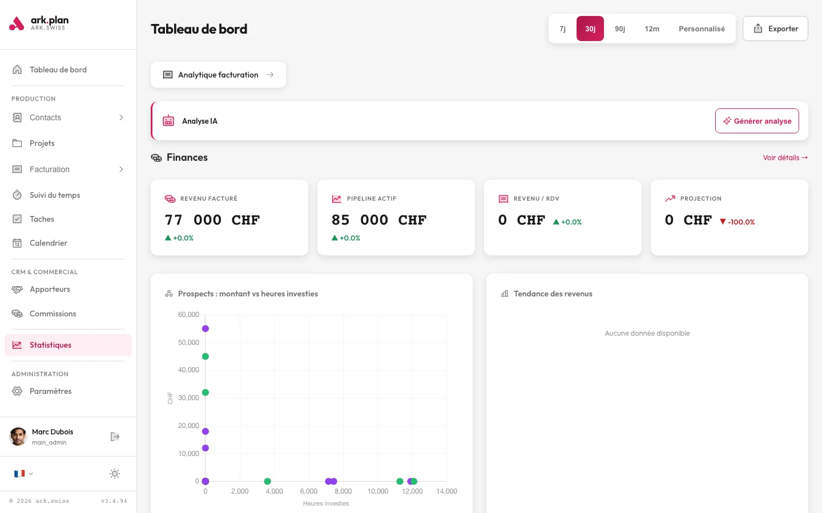Viewport: 822px width, 513px height.
Task: Click the Paramètres gear icon
Action: tap(17, 391)
